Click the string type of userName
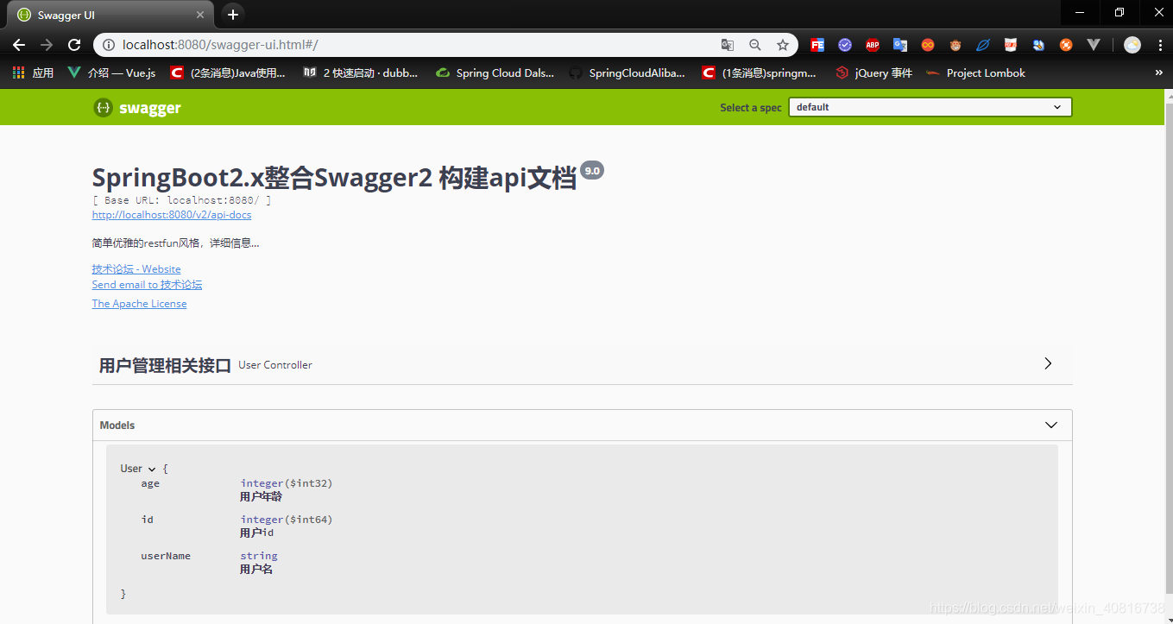Screen dimensions: 1173x624 point(259,556)
